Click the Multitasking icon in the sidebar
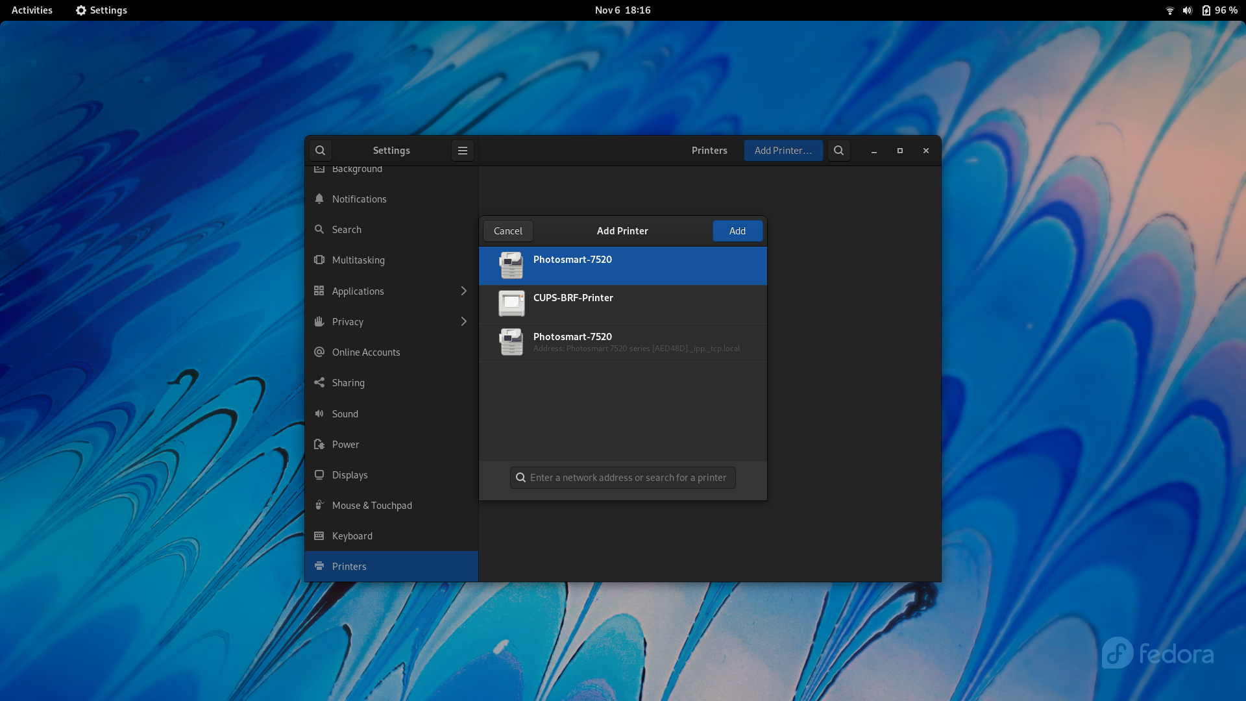Screen dimensions: 1246x701 point(319,260)
